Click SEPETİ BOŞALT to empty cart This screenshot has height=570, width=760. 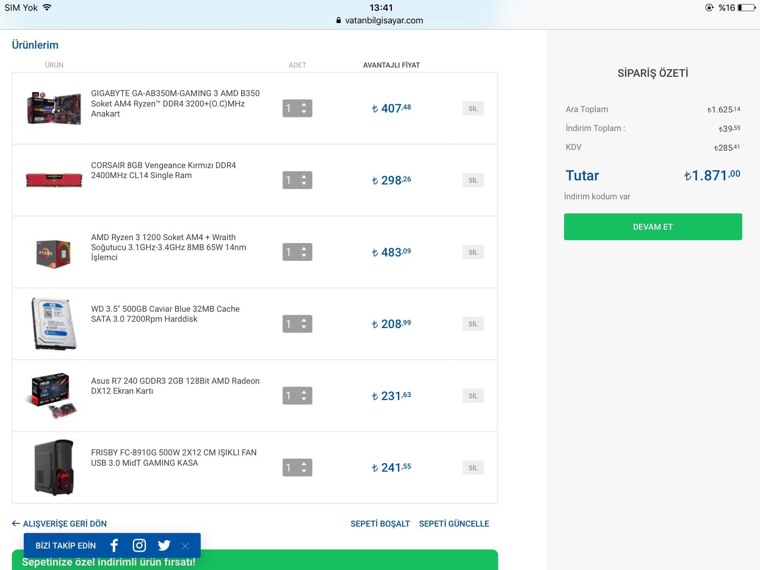pos(380,524)
